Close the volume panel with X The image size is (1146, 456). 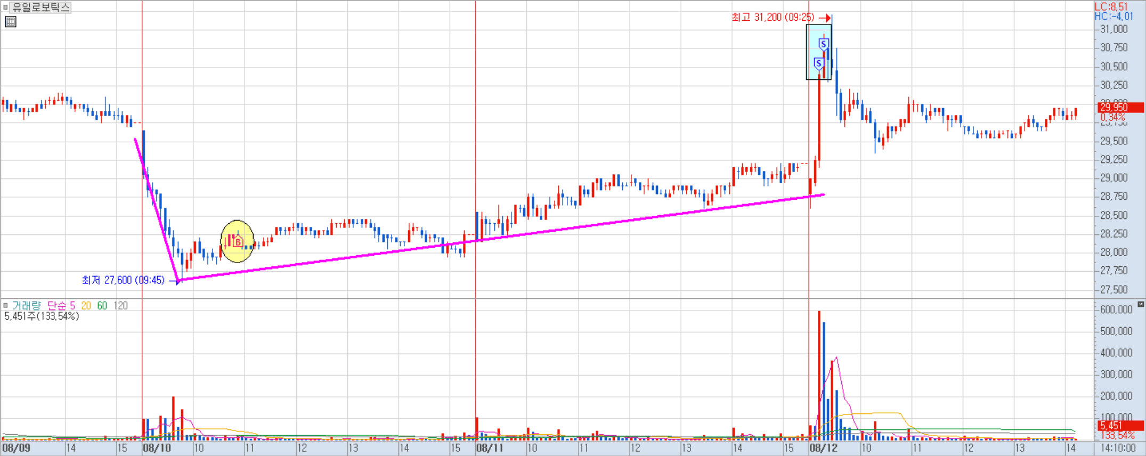click(x=1141, y=304)
